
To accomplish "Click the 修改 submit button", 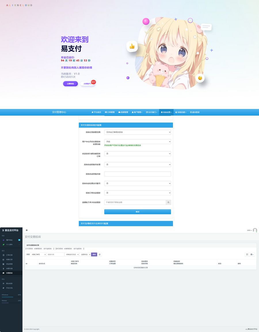I will (x=138, y=212).
